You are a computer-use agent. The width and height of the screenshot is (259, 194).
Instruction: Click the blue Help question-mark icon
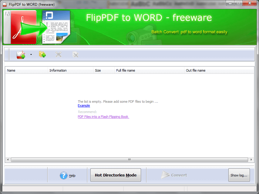[x=63, y=175]
